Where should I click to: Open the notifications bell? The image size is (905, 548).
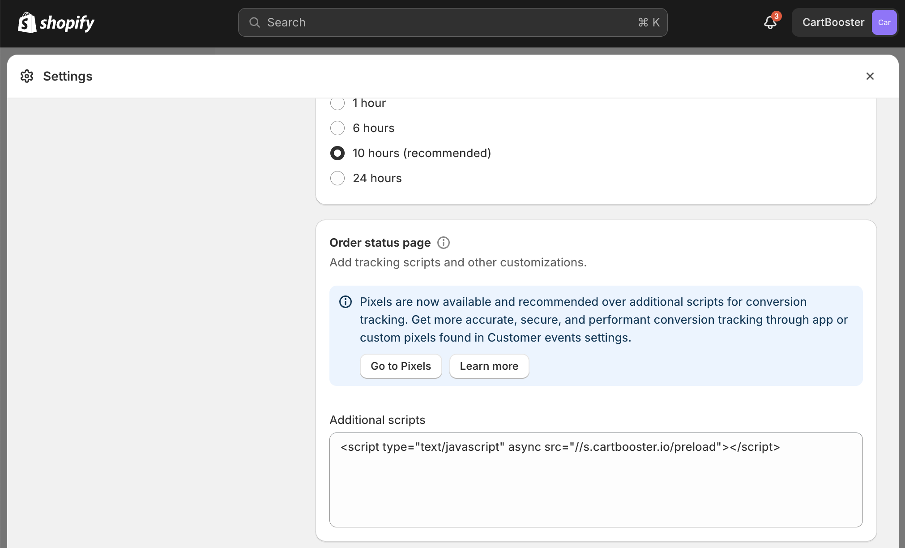click(x=769, y=22)
